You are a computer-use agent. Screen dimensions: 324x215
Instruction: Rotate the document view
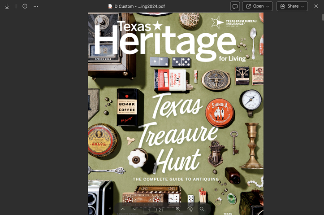190,209
